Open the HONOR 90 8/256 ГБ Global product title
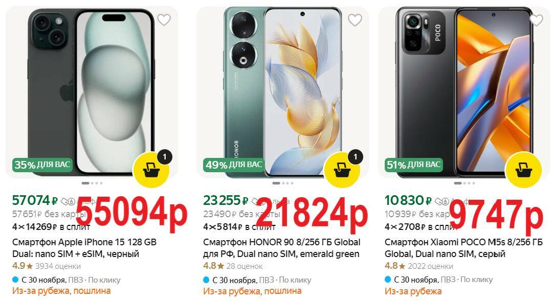 coord(282,248)
